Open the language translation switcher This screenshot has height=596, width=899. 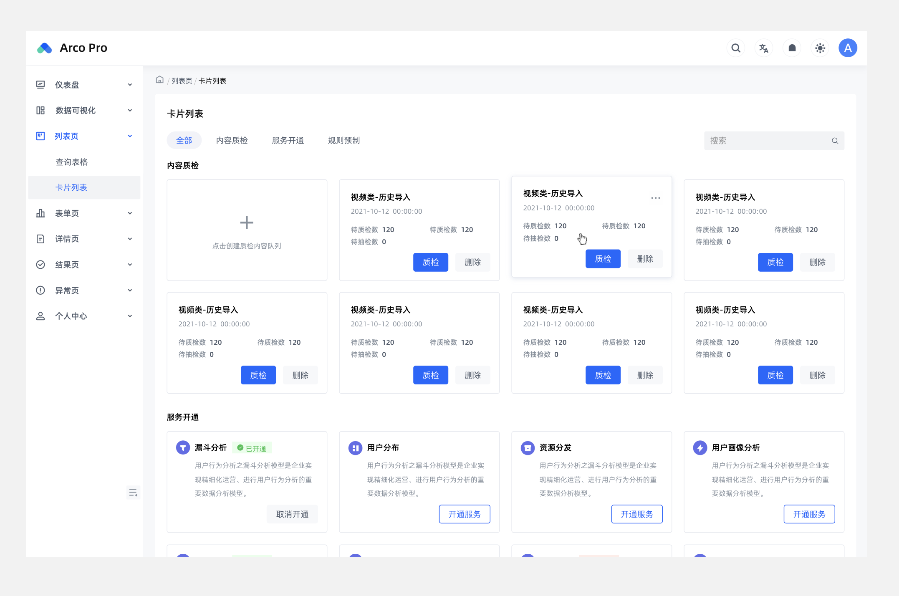[764, 48]
